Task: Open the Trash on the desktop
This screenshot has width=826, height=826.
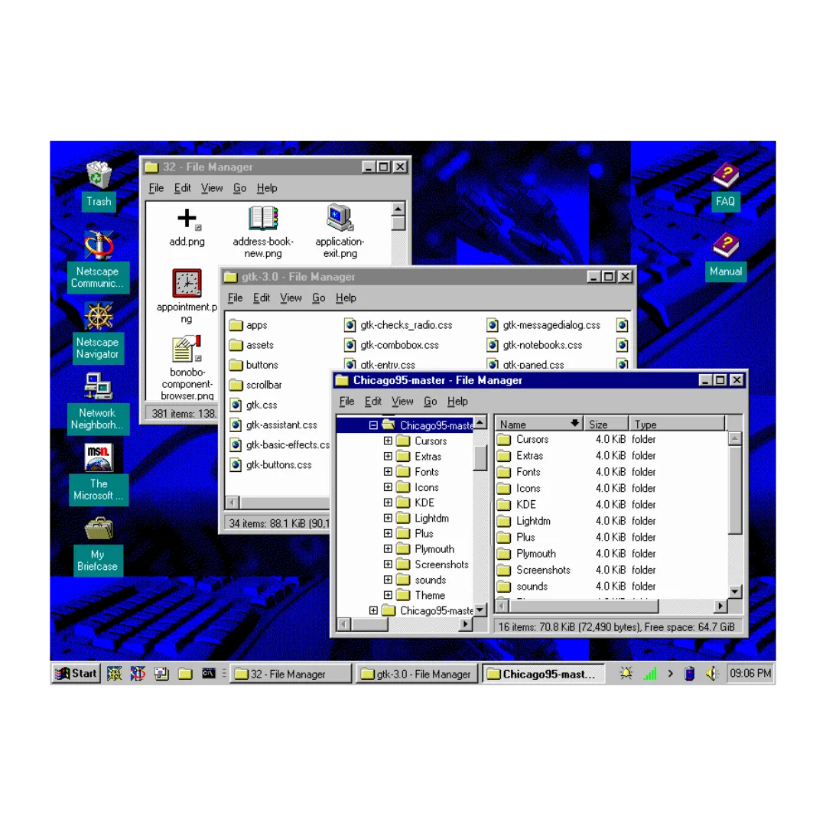Action: (x=98, y=176)
